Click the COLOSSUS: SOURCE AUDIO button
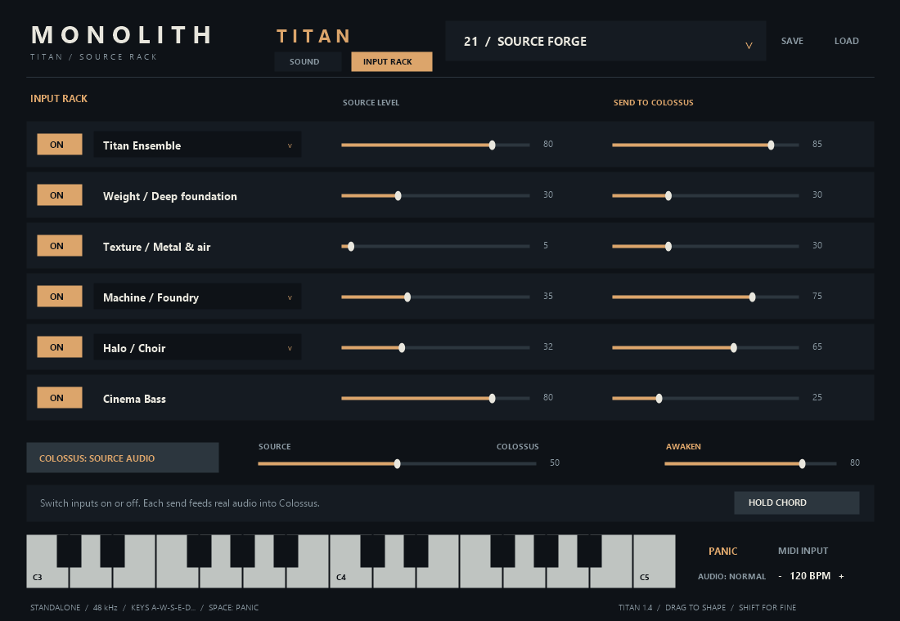 tap(122, 458)
